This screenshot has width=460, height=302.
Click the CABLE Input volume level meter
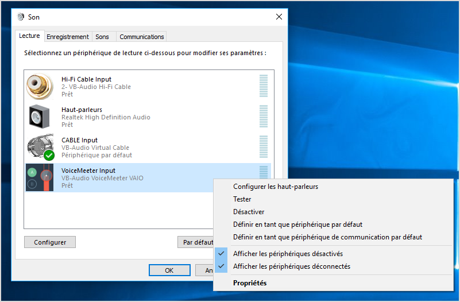pos(264,147)
